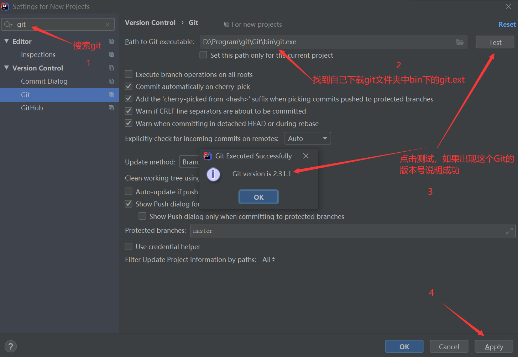
Task: Click the info icon in Git dialog
Action: point(213,174)
